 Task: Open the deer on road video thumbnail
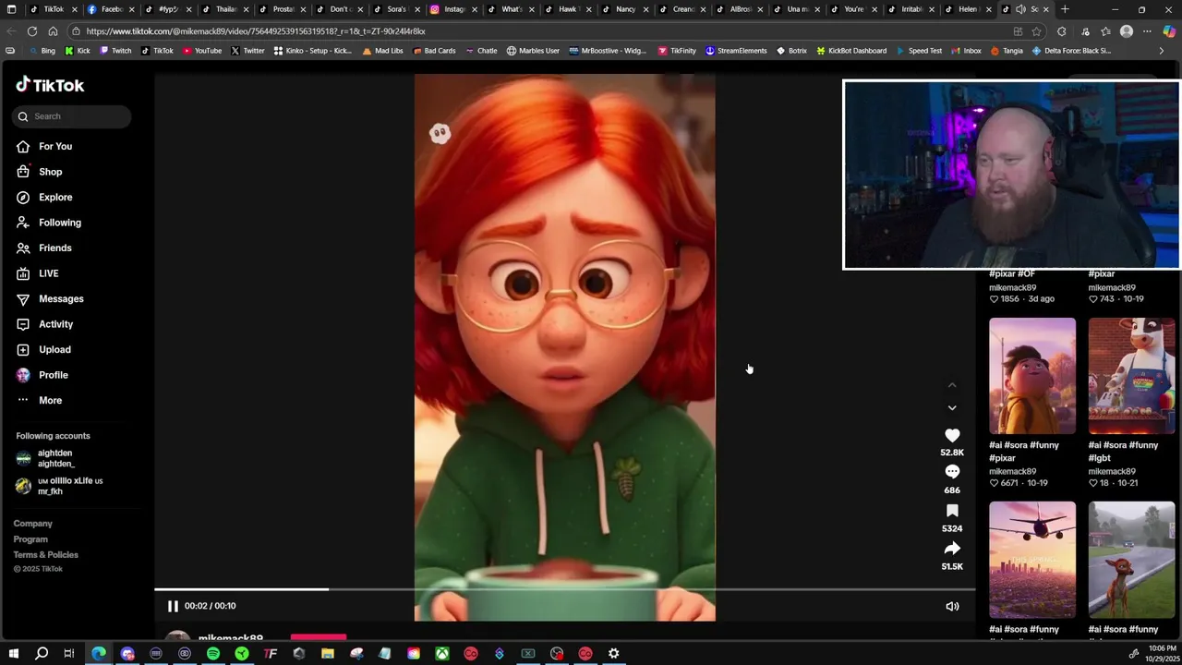coord(1131,560)
